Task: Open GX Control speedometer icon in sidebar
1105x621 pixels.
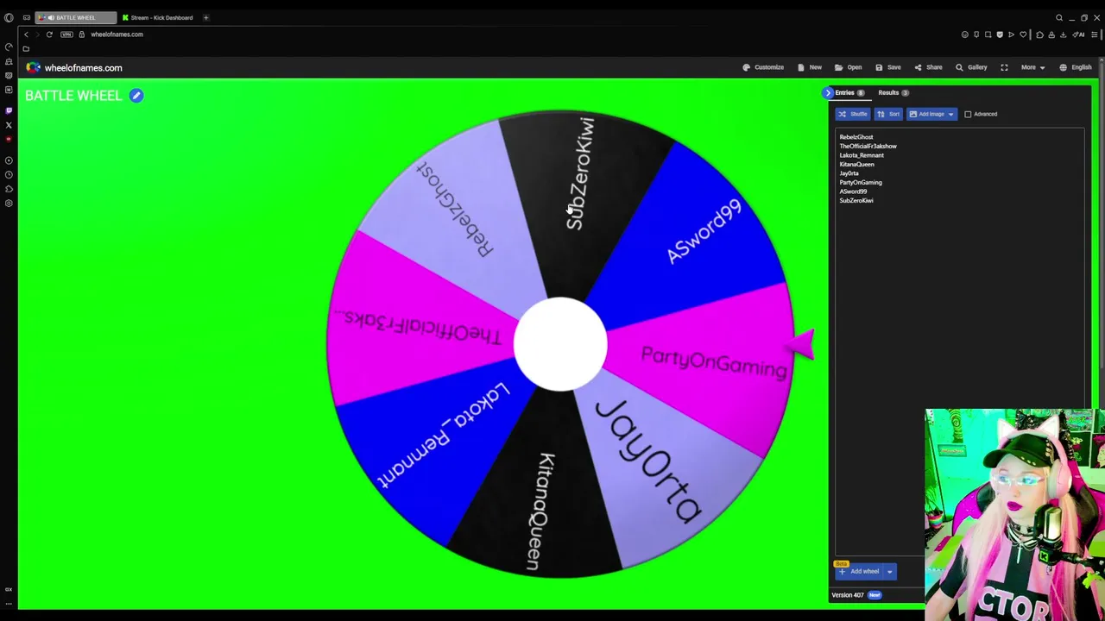Action: click(x=9, y=47)
